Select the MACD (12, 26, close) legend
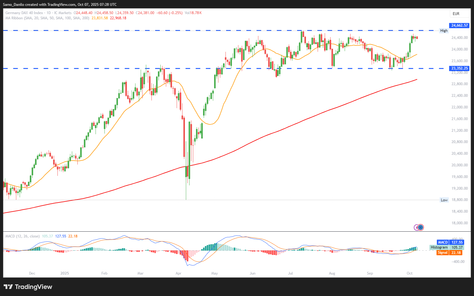474x296 pixels. click(x=22, y=236)
